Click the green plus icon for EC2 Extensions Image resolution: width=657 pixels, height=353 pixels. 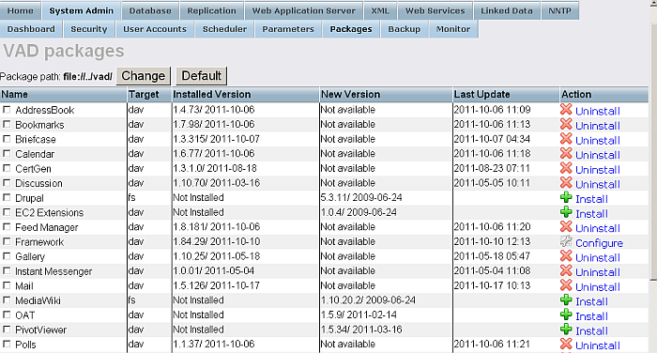pyautogui.click(x=566, y=212)
